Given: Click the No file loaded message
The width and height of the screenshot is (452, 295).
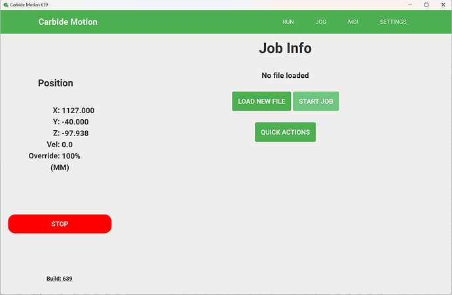Looking at the screenshot, I should 285,75.
